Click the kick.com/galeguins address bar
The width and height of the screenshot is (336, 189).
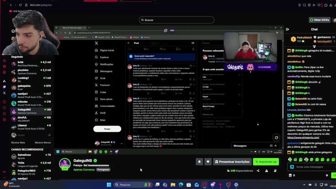[x=41, y=5]
